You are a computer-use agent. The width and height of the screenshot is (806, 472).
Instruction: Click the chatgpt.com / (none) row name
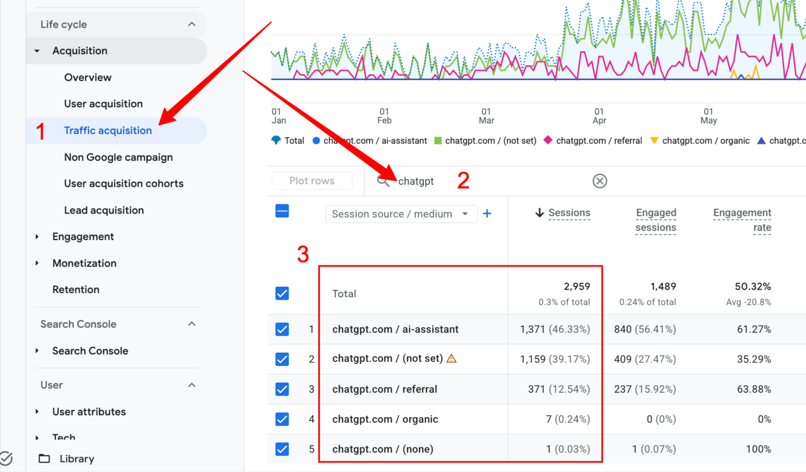383,449
